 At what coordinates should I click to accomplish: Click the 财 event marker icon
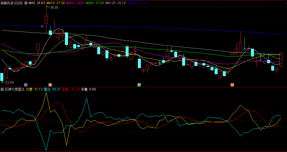click(26, 85)
